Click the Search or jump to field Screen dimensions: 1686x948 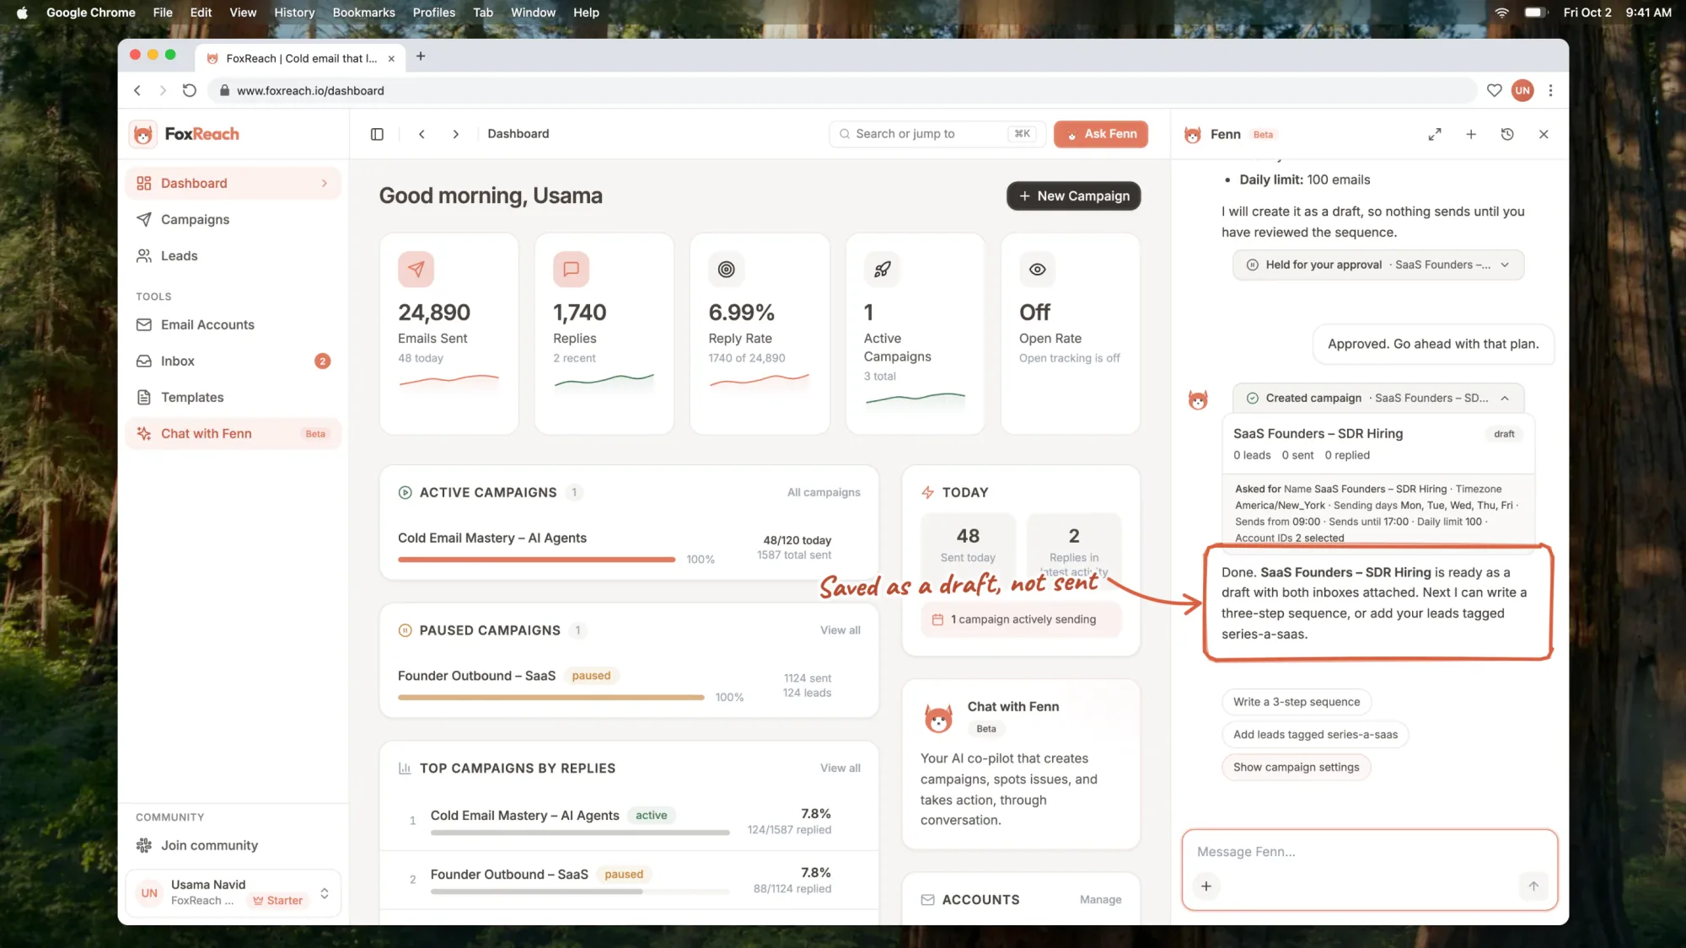pos(937,134)
